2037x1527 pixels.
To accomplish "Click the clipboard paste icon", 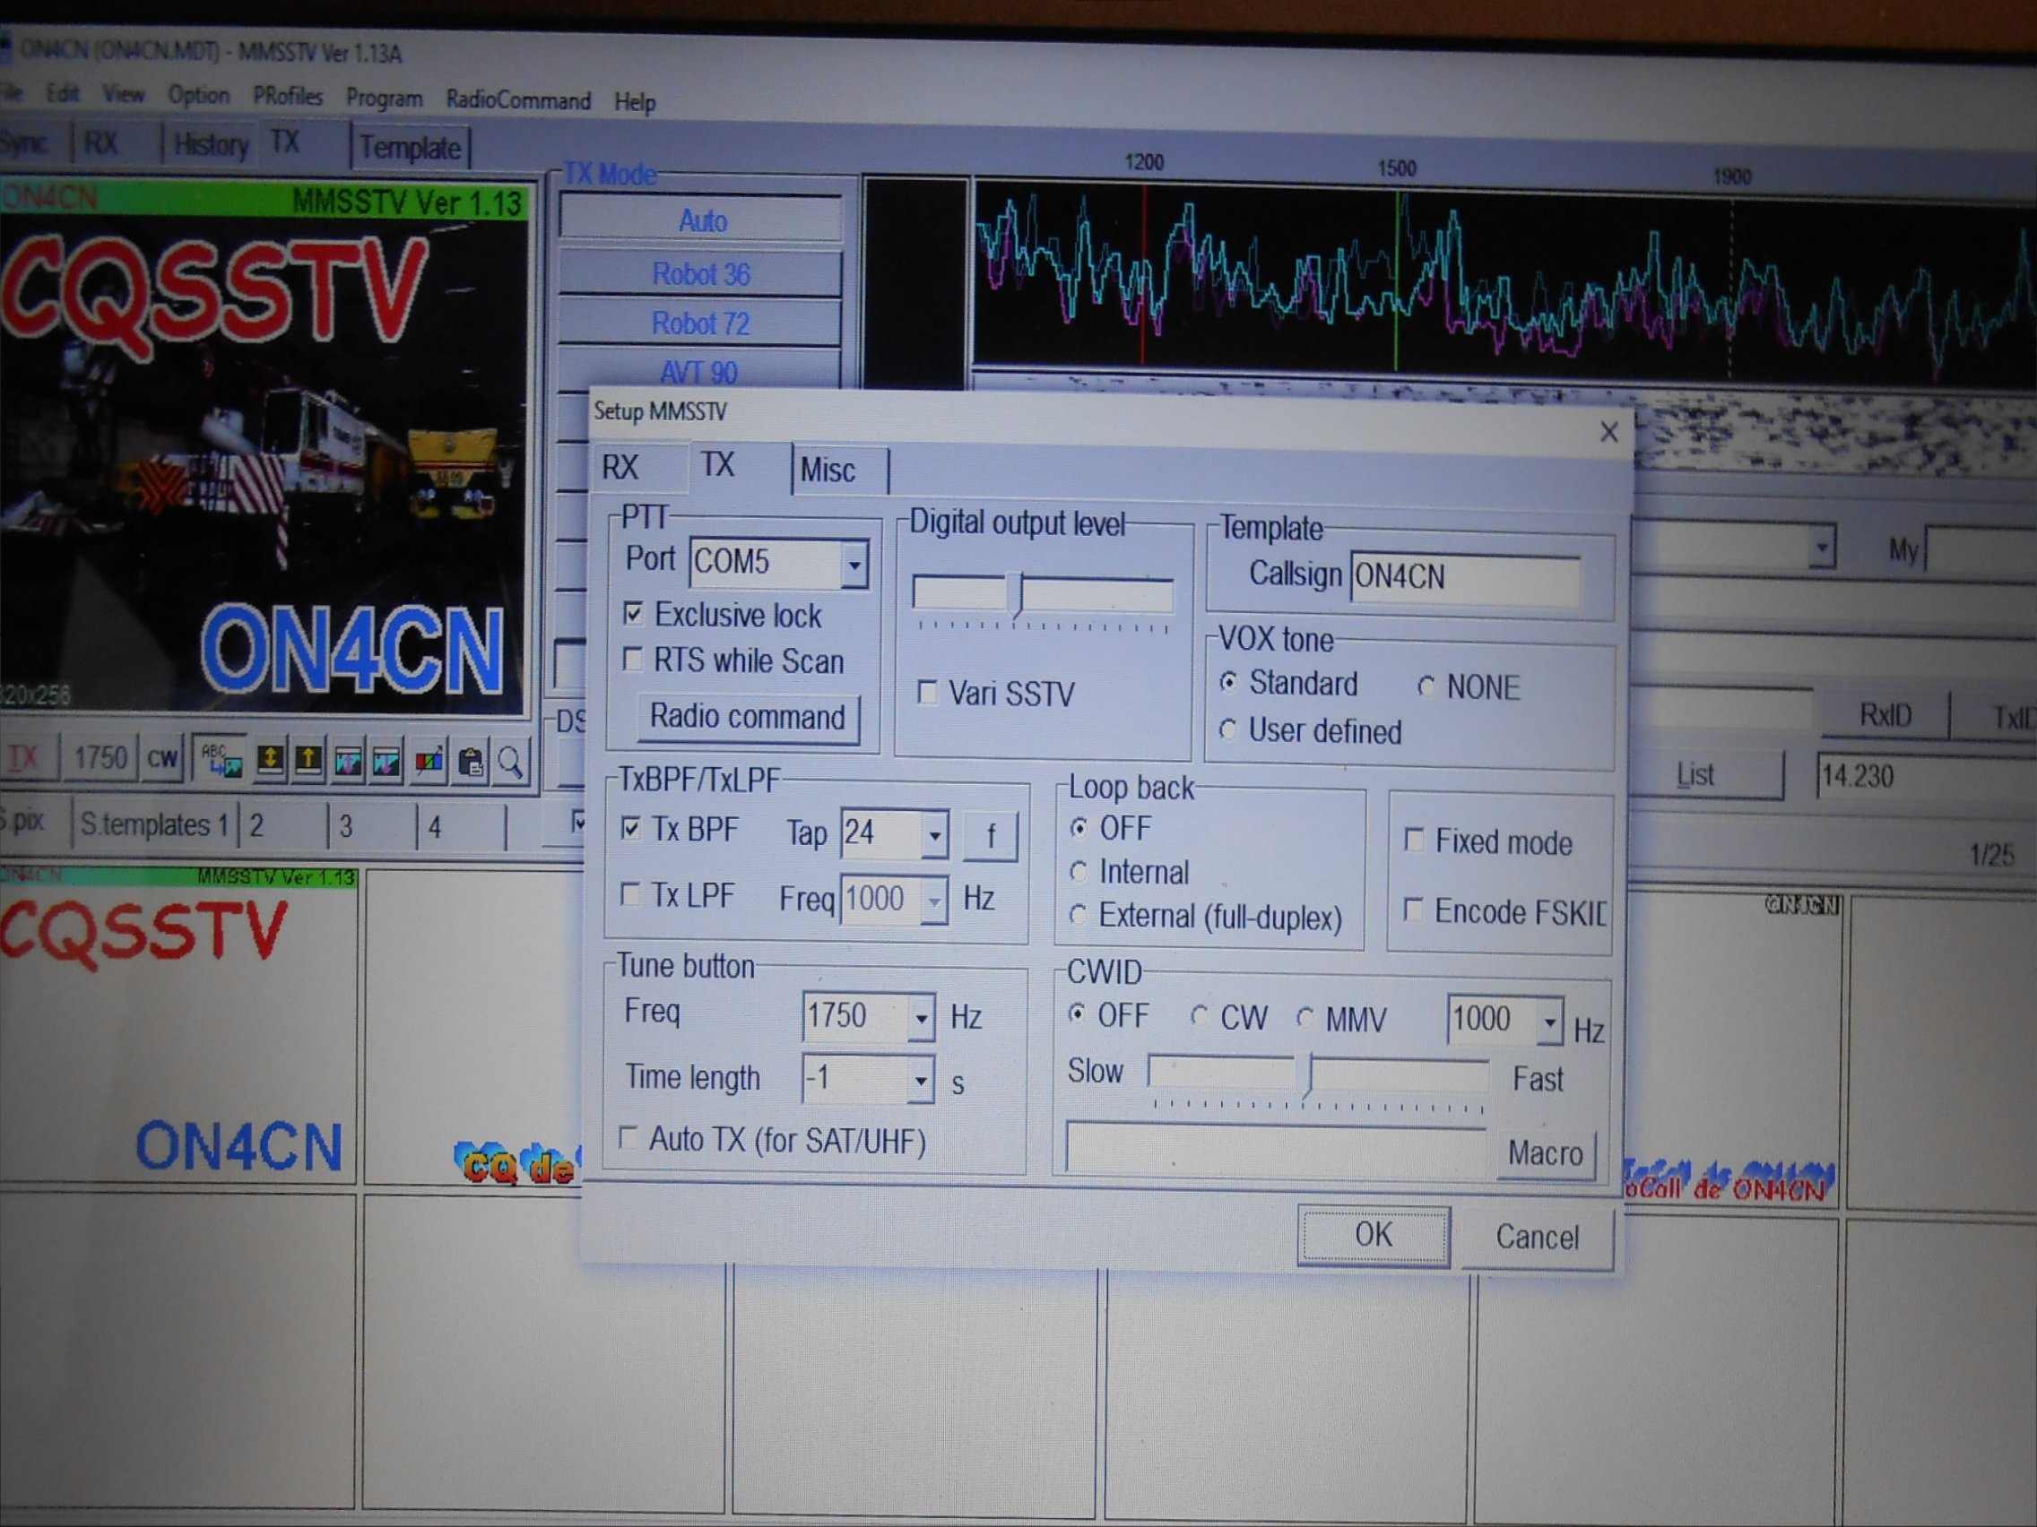I will tap(471, 762).
